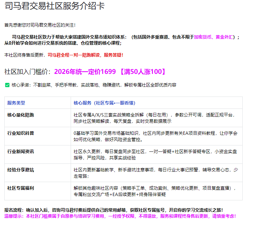This screenshot has height=226, width=258.
Task: Click the table header 核心服务(社区专属•一眼看懂)
Action: coord(104,103)
